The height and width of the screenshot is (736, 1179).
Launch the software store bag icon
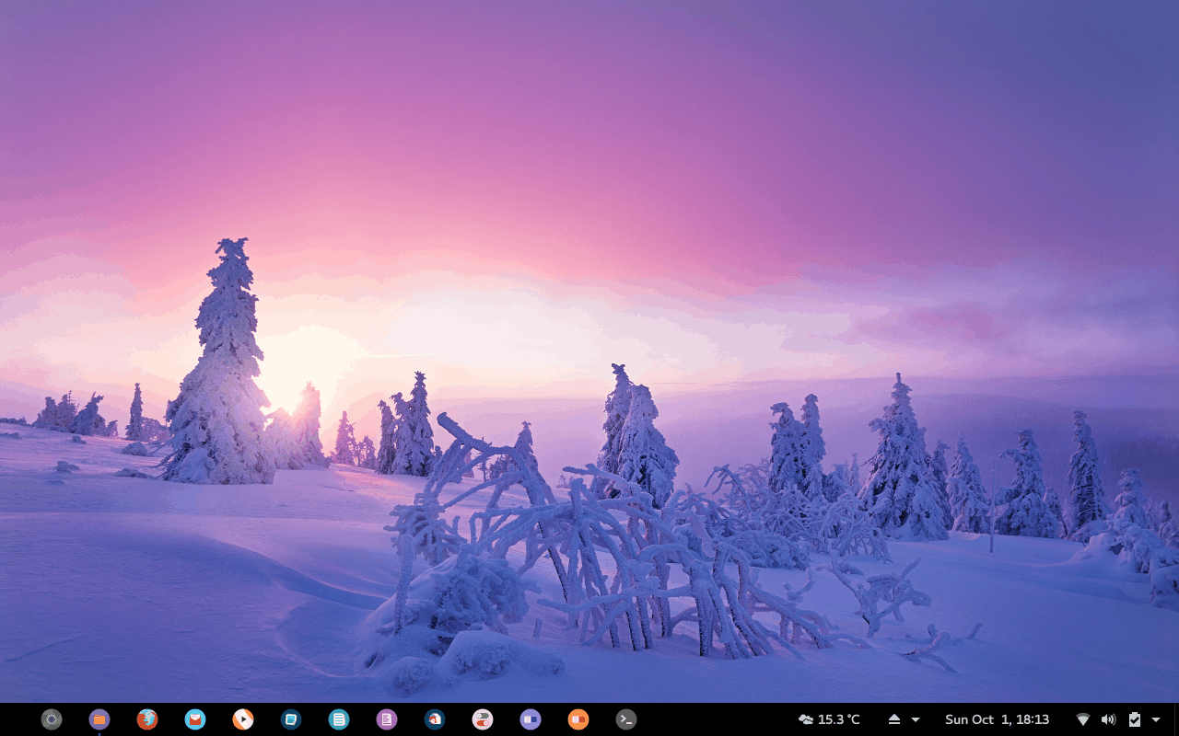click(x=435, y=719)
